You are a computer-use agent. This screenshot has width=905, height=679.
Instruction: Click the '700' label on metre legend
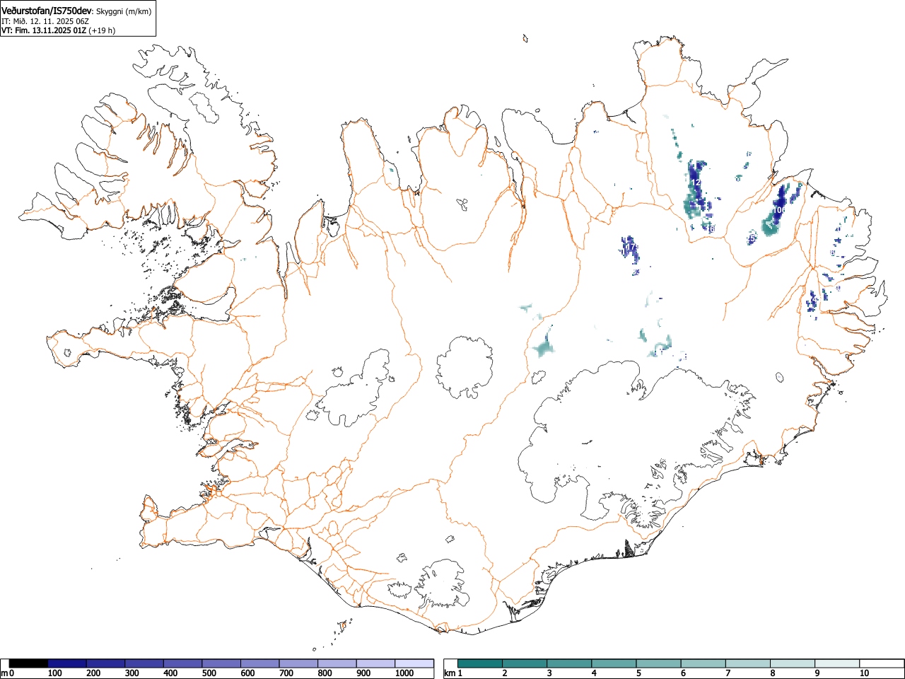[286, 673]
